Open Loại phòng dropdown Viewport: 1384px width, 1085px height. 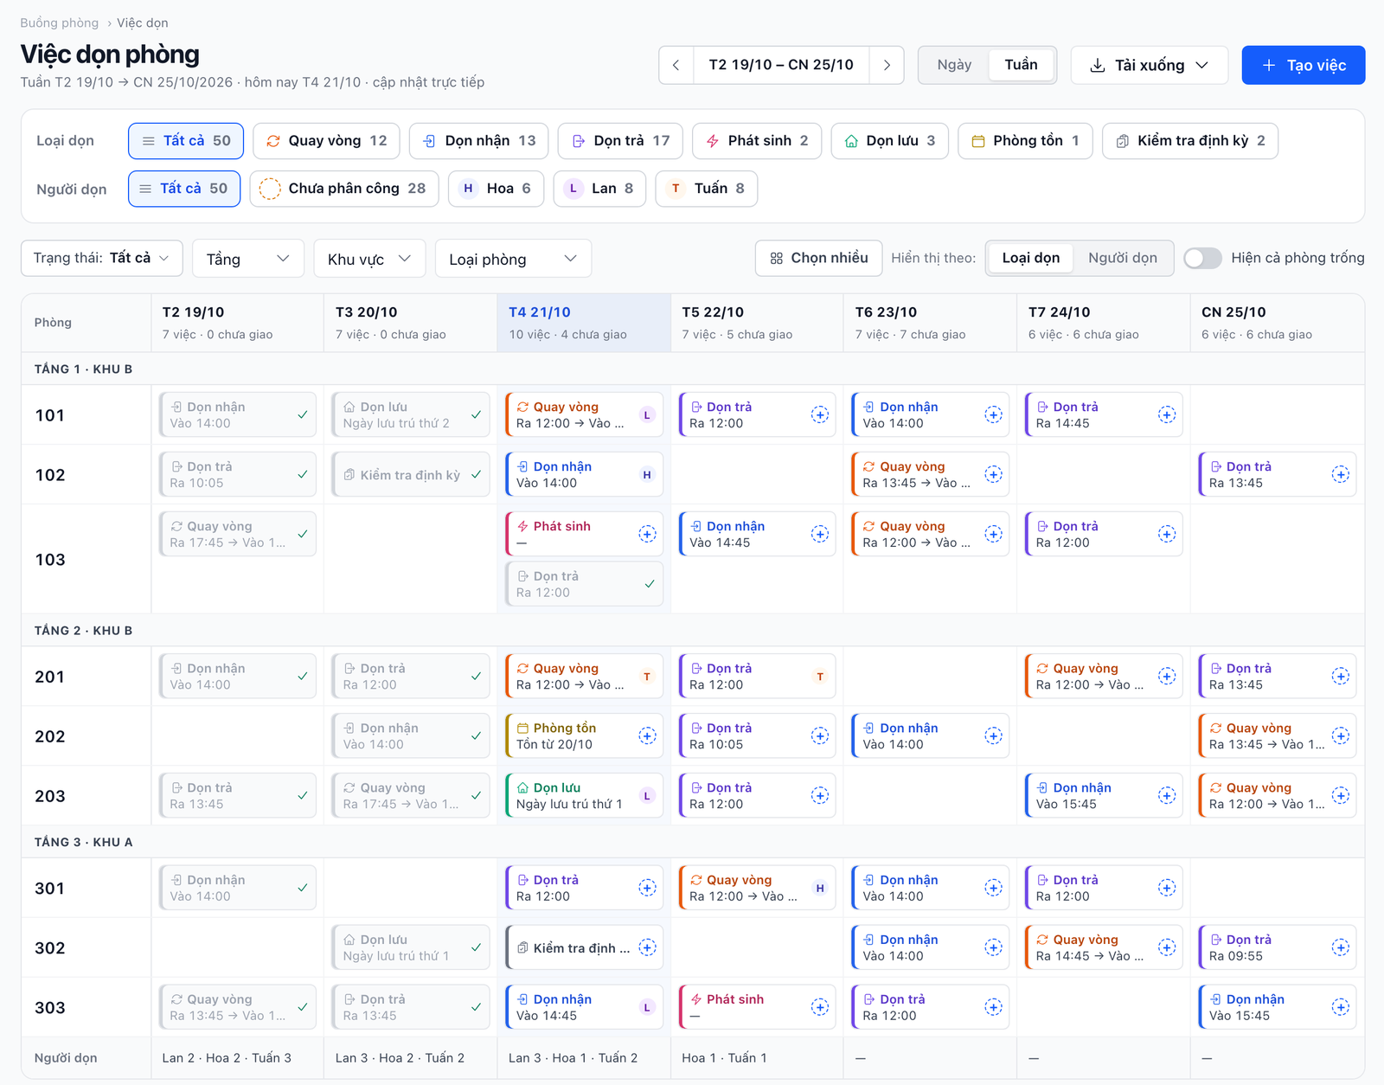tap(513, 259)
